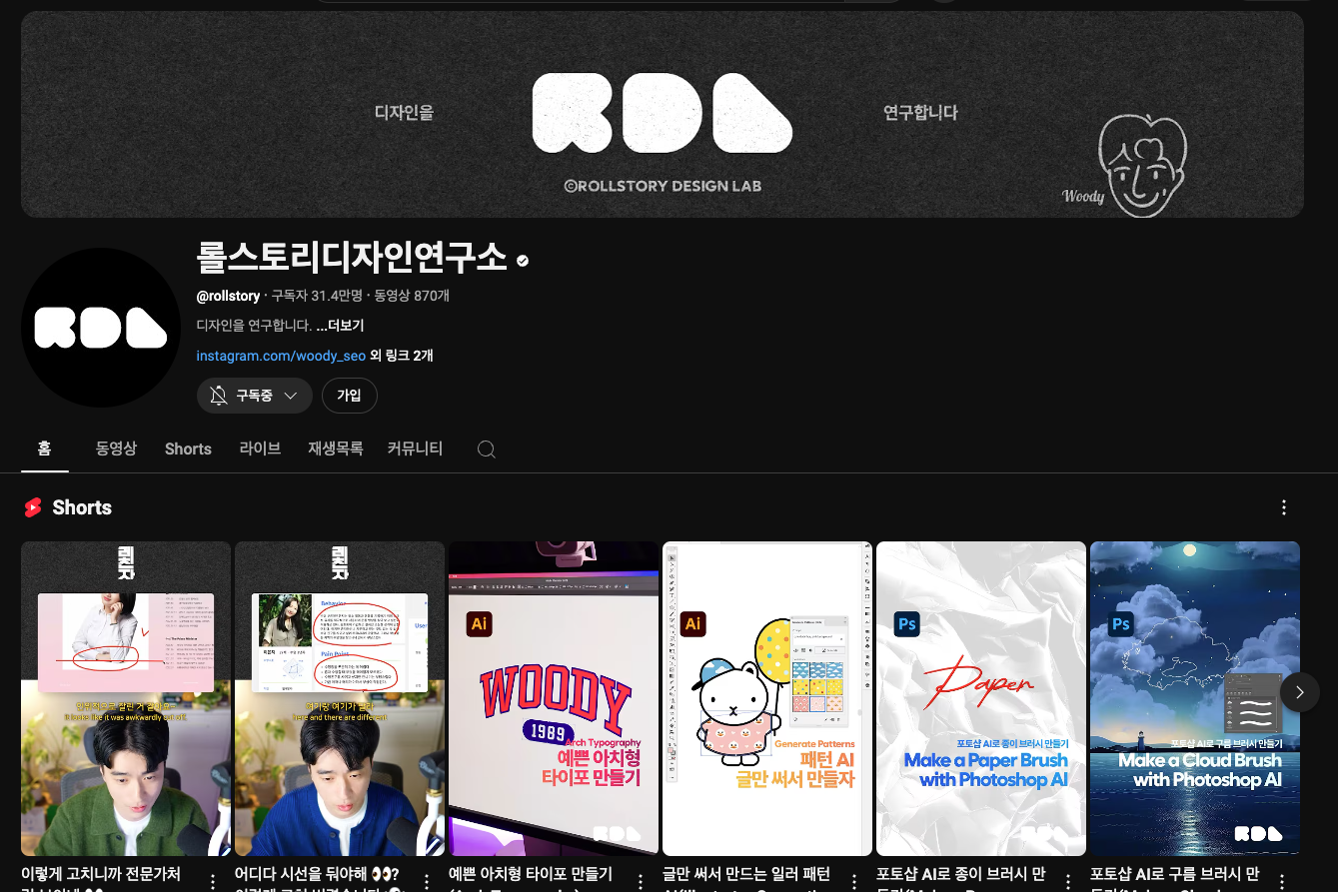This screenshot has height=892, width=1338.
Task: Open the WOODY 1989 arch typography short
Action: pyautogui.click(x=554, y=698)
